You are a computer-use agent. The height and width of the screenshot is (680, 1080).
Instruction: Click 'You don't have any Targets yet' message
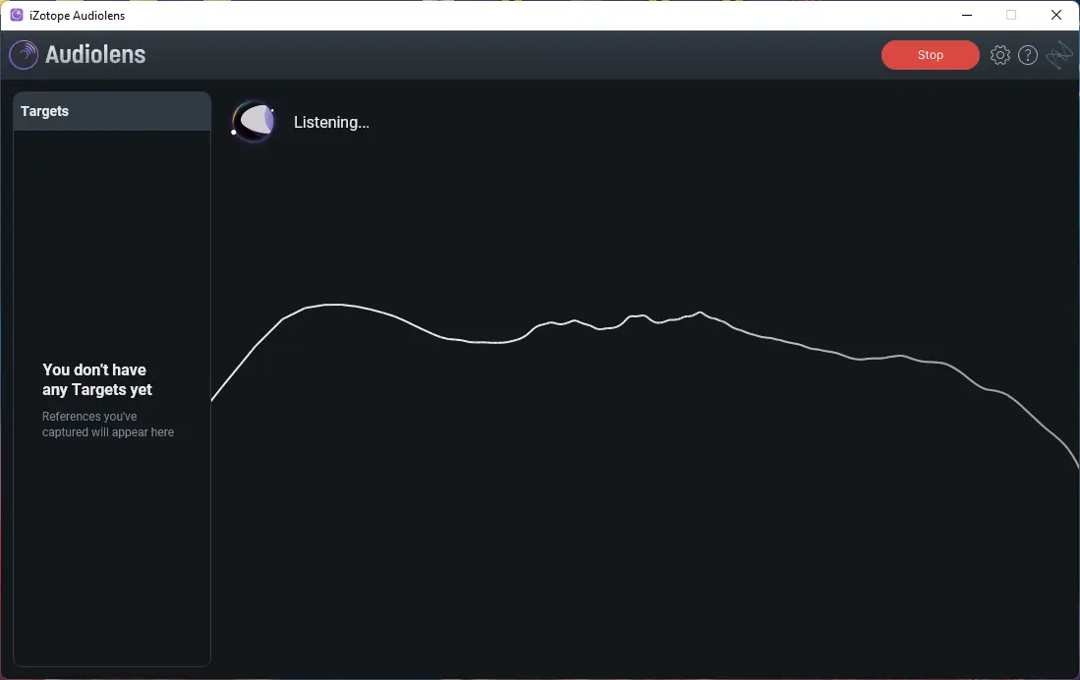(x=97, y=379)
